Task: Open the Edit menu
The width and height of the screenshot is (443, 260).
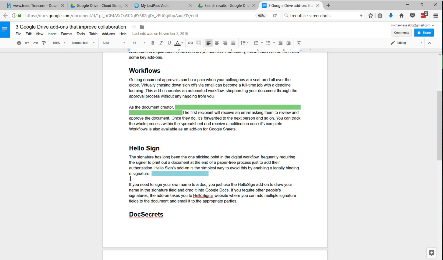Action: [29, 34]
